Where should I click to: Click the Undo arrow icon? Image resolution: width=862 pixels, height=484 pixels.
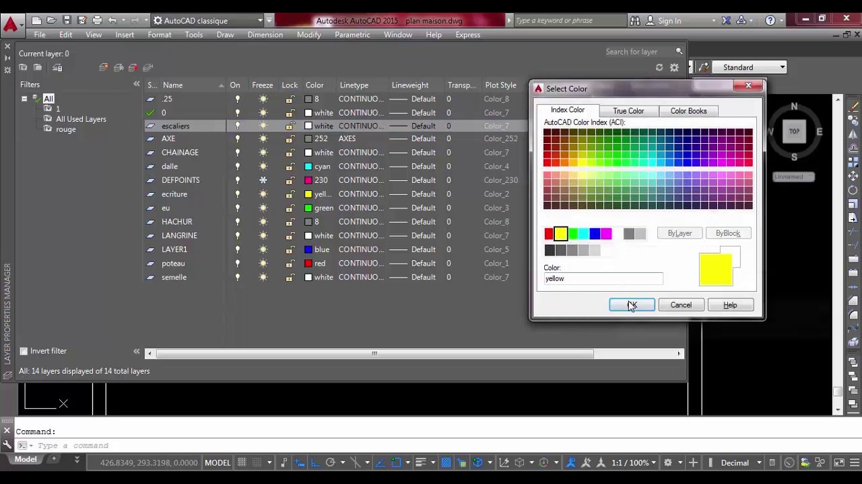click(112, 20)
